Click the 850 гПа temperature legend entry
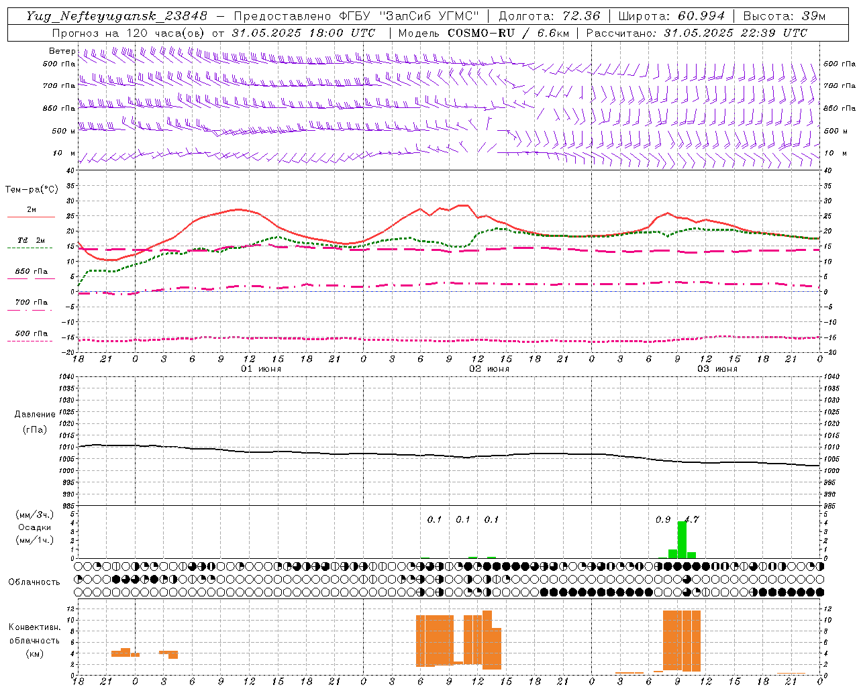This screenshot has height=687, width=859. pos(31,272)
